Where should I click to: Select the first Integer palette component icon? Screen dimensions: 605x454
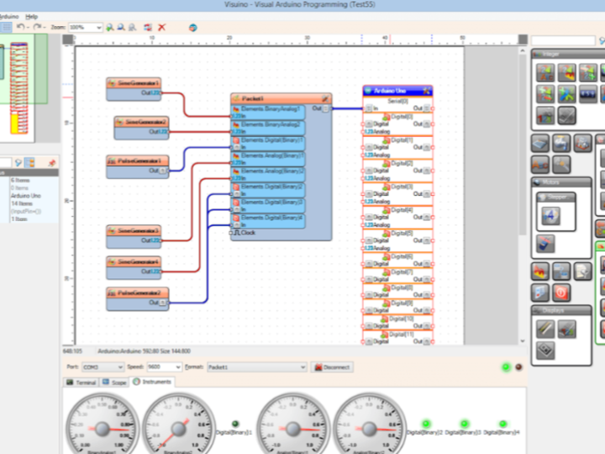click(x=544, y=72)
